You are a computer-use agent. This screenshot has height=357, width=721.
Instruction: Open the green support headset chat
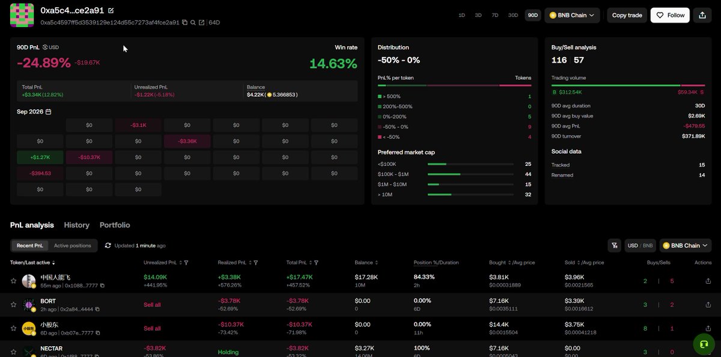(704, 344)
